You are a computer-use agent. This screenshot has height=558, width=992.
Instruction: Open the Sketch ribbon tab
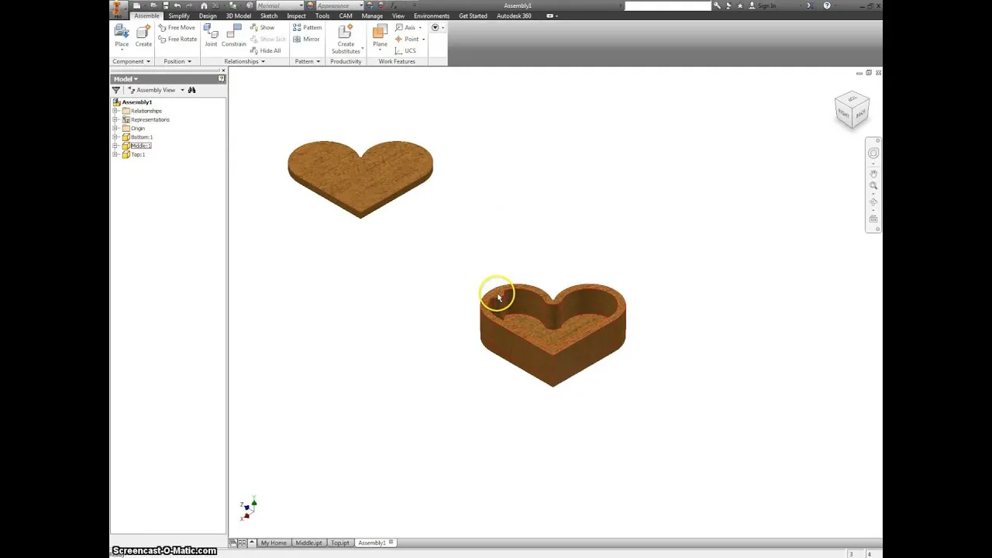[x=269, y=15]
